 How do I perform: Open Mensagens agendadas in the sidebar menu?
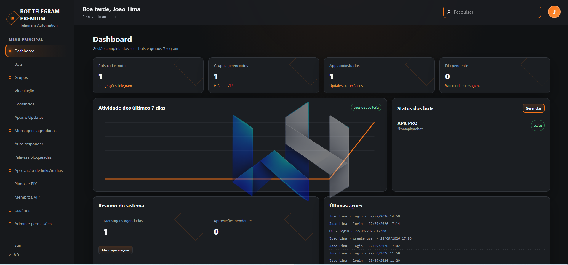[37, 131]
